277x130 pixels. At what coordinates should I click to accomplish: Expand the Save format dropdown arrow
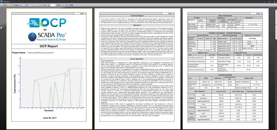[20, 5]
